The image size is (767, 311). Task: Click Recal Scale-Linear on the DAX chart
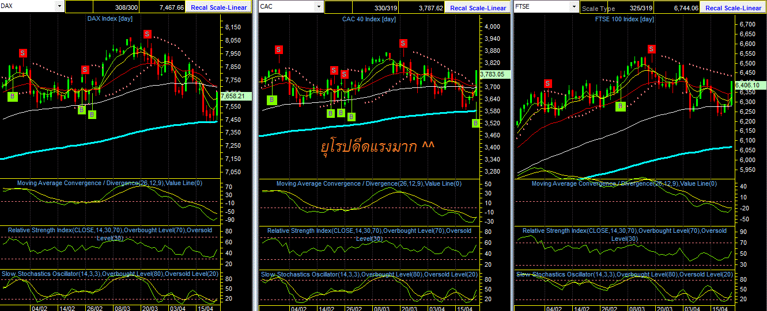click(218, 7)
